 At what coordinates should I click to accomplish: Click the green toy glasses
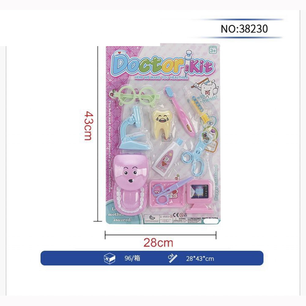135,95
